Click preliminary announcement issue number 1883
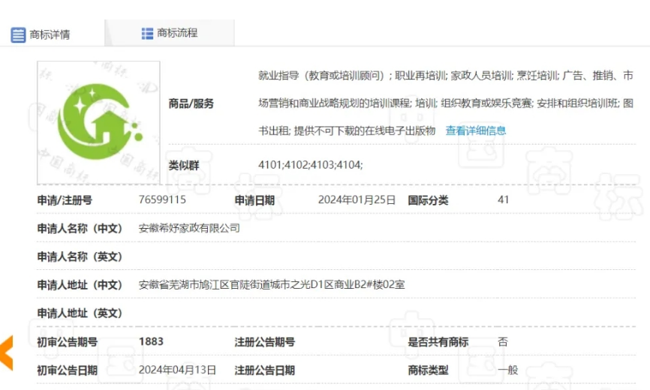The height and width of the screenshot is (390, 650). 151,341
